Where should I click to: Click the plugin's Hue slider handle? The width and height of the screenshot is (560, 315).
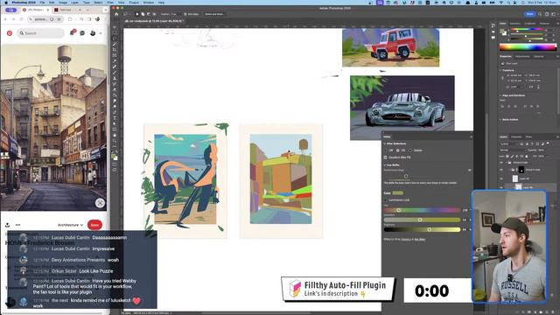click(x=399, y=210)
